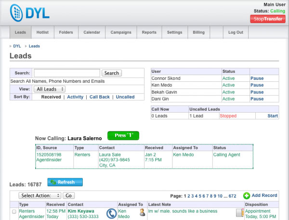The width and height of the screenshot is (289, 220).
Task: Open lead ID 1520508198
Action: point(49,155)
